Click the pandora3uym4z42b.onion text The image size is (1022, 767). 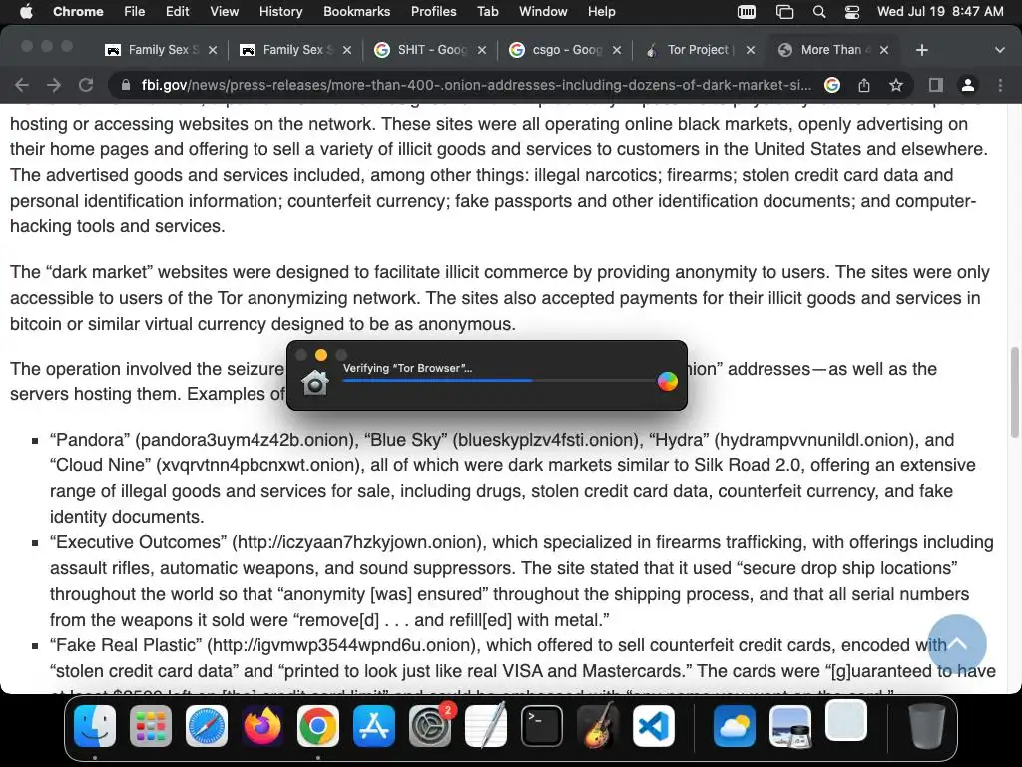point(246,440)
